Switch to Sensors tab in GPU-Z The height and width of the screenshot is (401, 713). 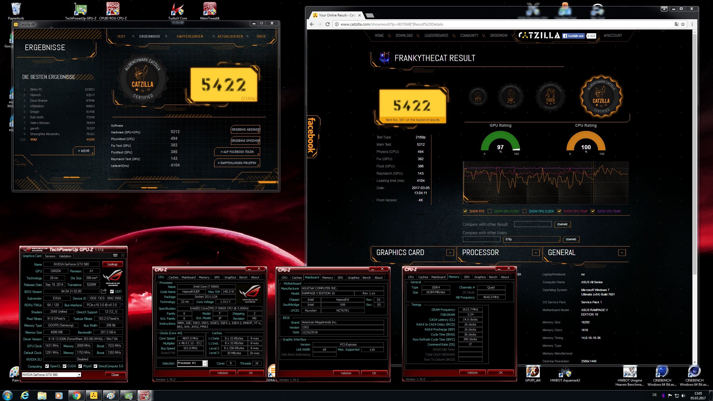[50, 256]
